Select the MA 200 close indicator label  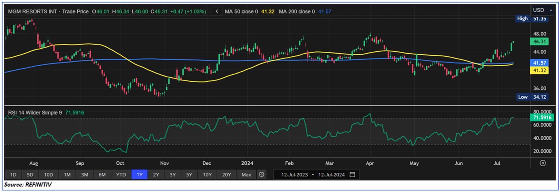pyautogui.click(x=296, y=12)
